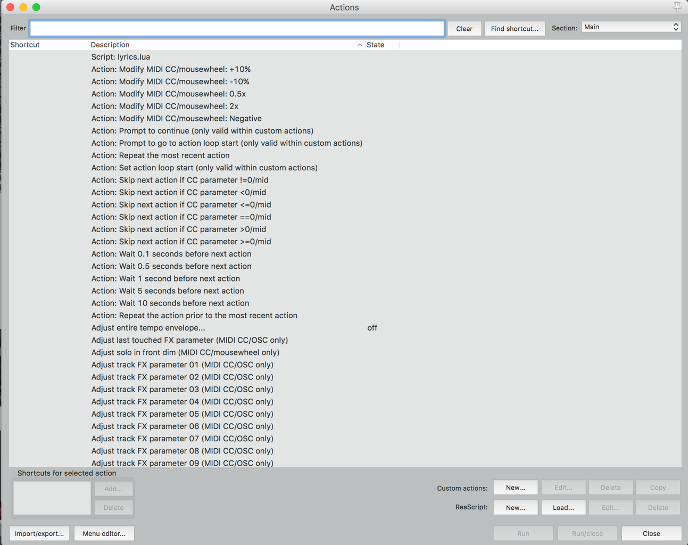Sort by the State column header
The width and height of the screenshot is (688, 545).
pyautogui.click(x=382, y=45)
